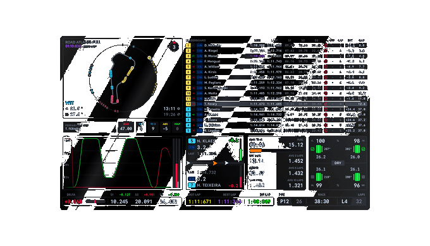Viewport: 430px width, 246px height.
Task: Click the front-right green tyre icon
Action: coord(357,149)
